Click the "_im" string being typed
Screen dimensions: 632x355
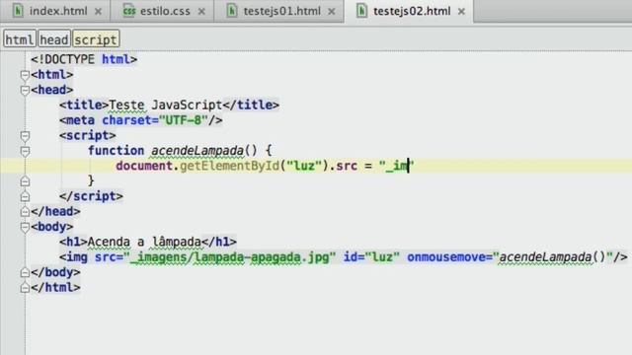point(397,166)
